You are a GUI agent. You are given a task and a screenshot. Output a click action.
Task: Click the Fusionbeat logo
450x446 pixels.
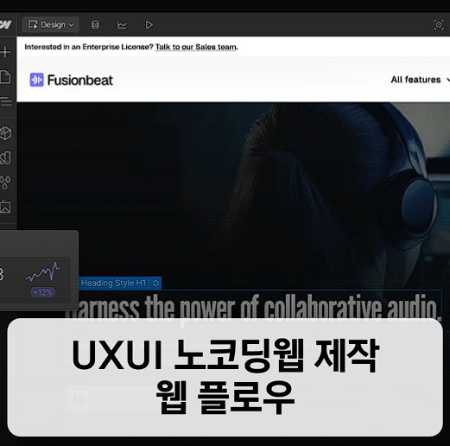[x=72, y=80]
